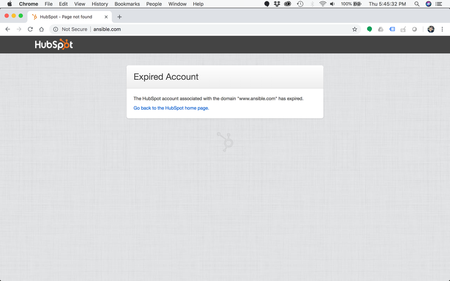Open the Bookmarks menu

[x=127, y=4]
